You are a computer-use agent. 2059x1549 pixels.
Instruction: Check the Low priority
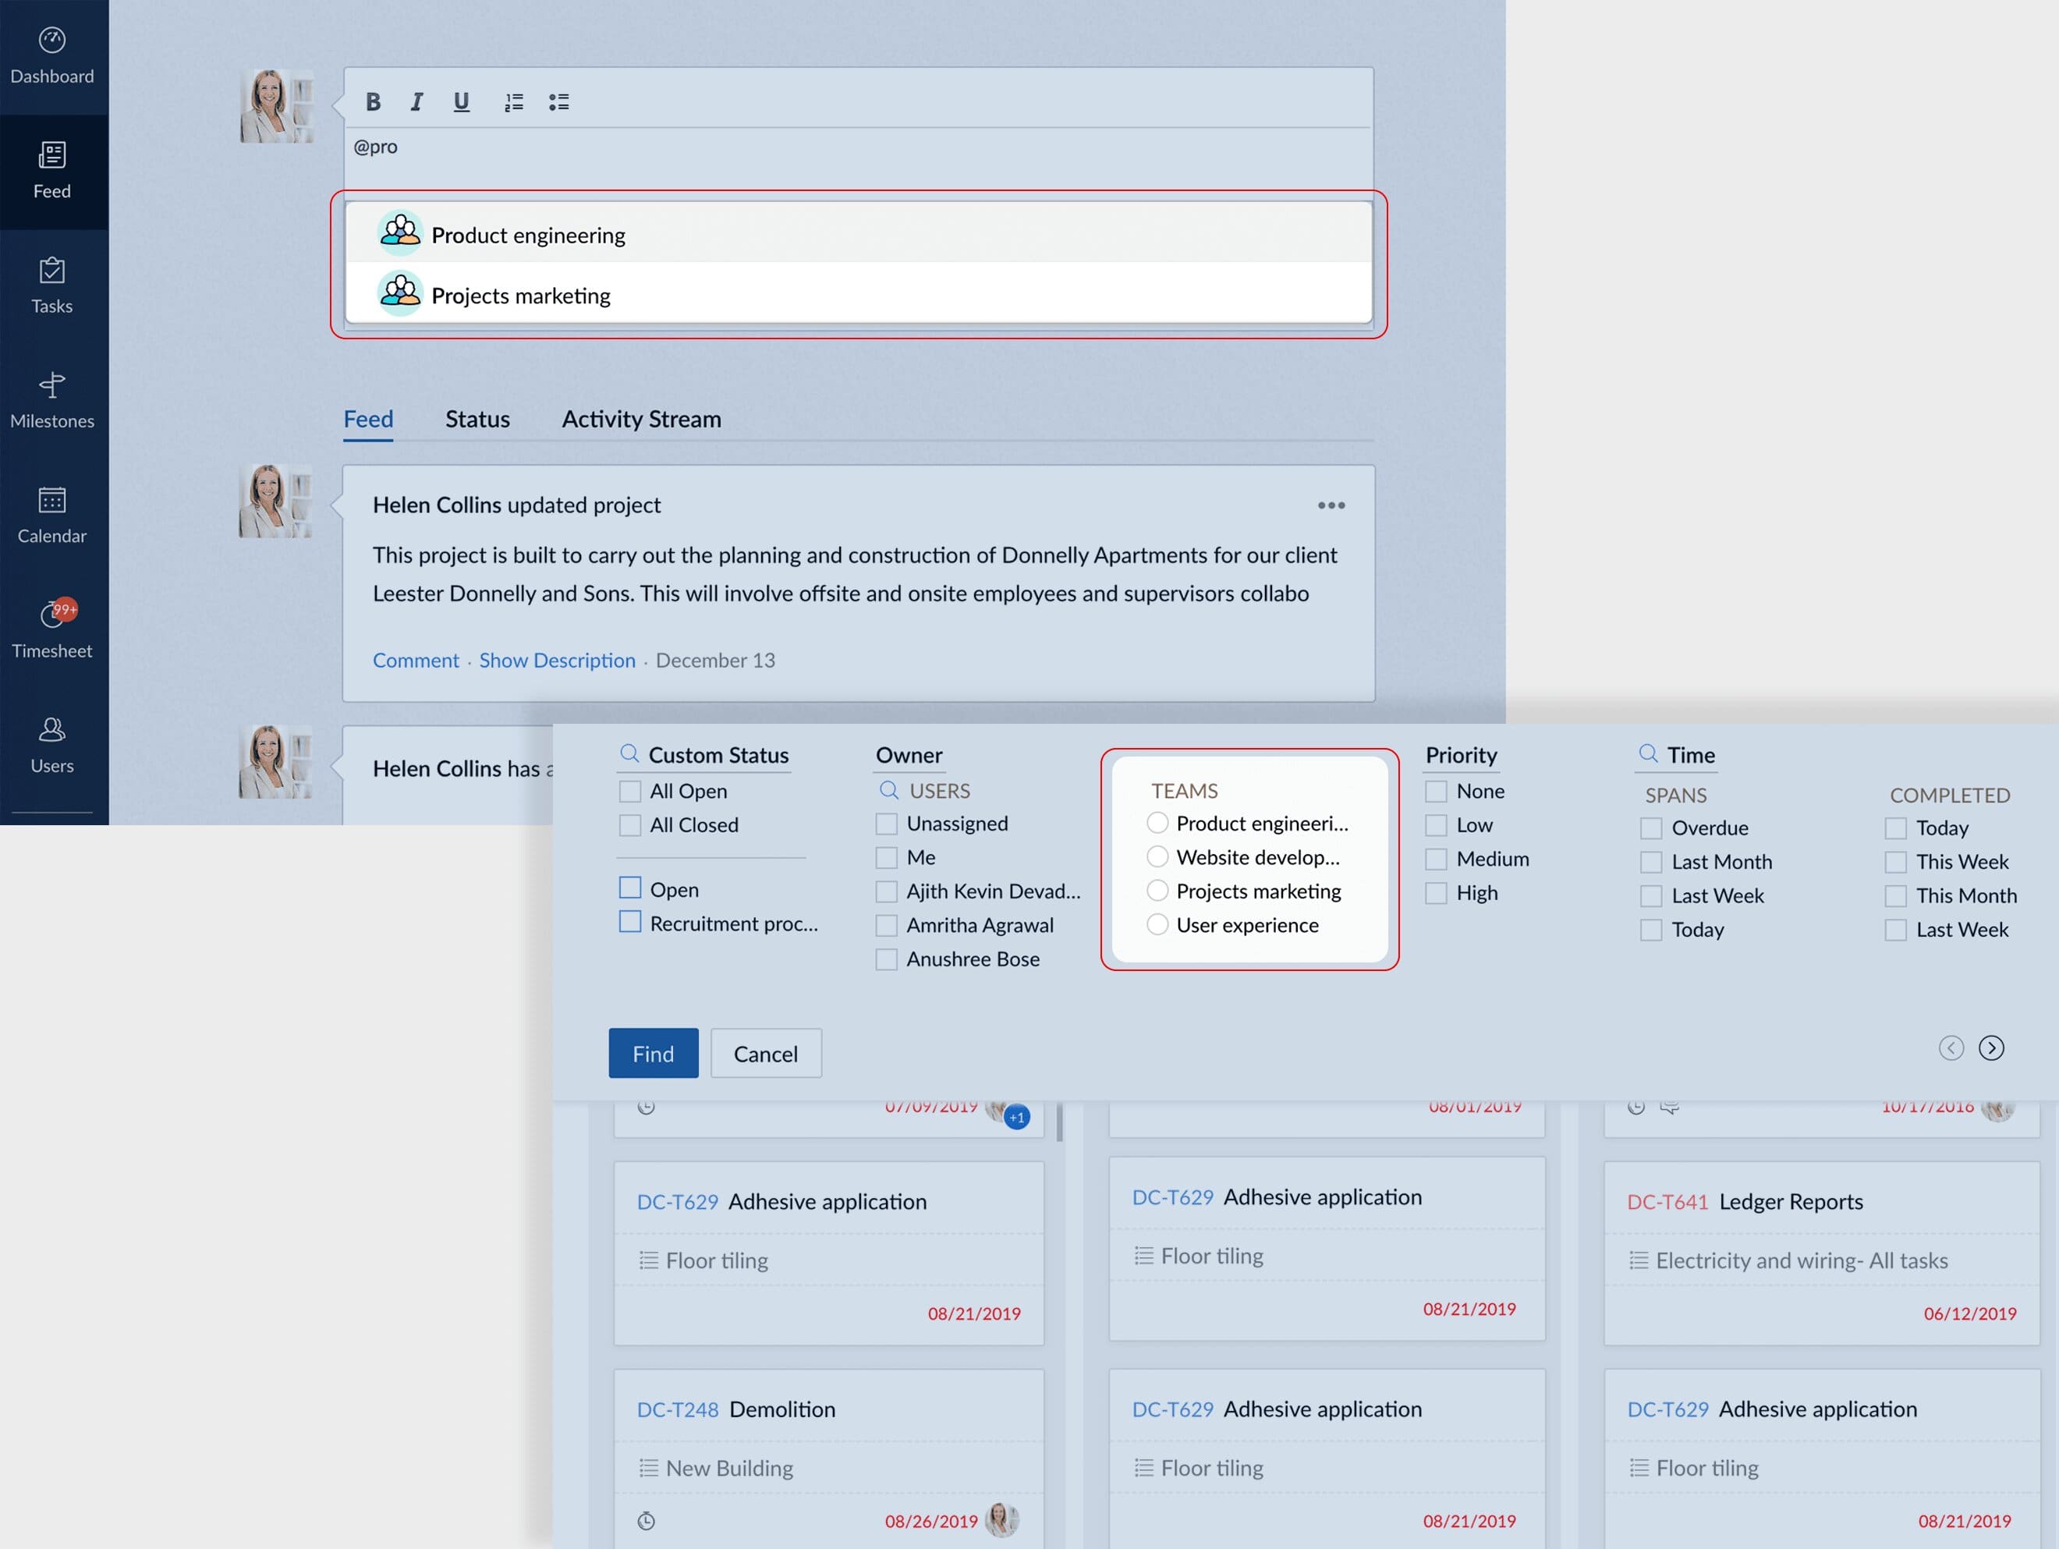coord(1437,824)
